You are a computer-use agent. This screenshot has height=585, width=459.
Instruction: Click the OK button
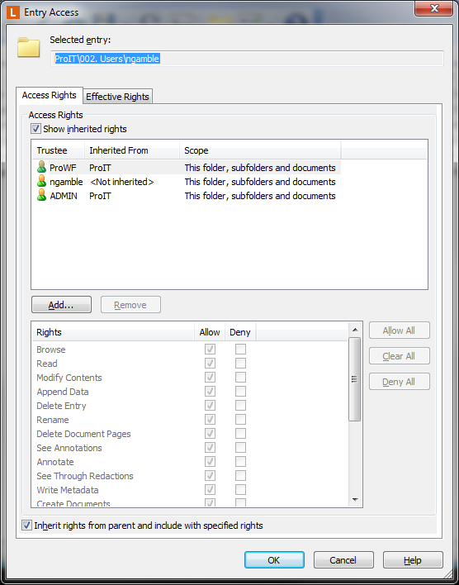(x=274, y=560)
